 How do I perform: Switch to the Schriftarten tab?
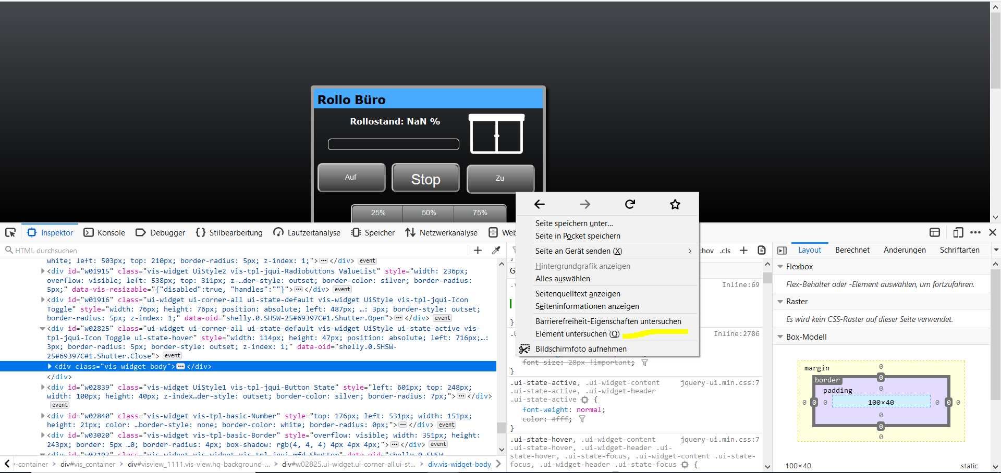point(959,250)
